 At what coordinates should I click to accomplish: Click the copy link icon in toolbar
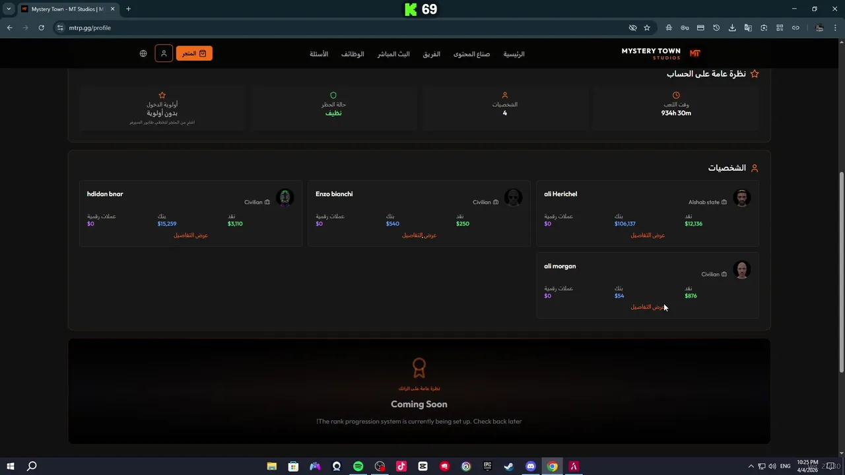795,28
